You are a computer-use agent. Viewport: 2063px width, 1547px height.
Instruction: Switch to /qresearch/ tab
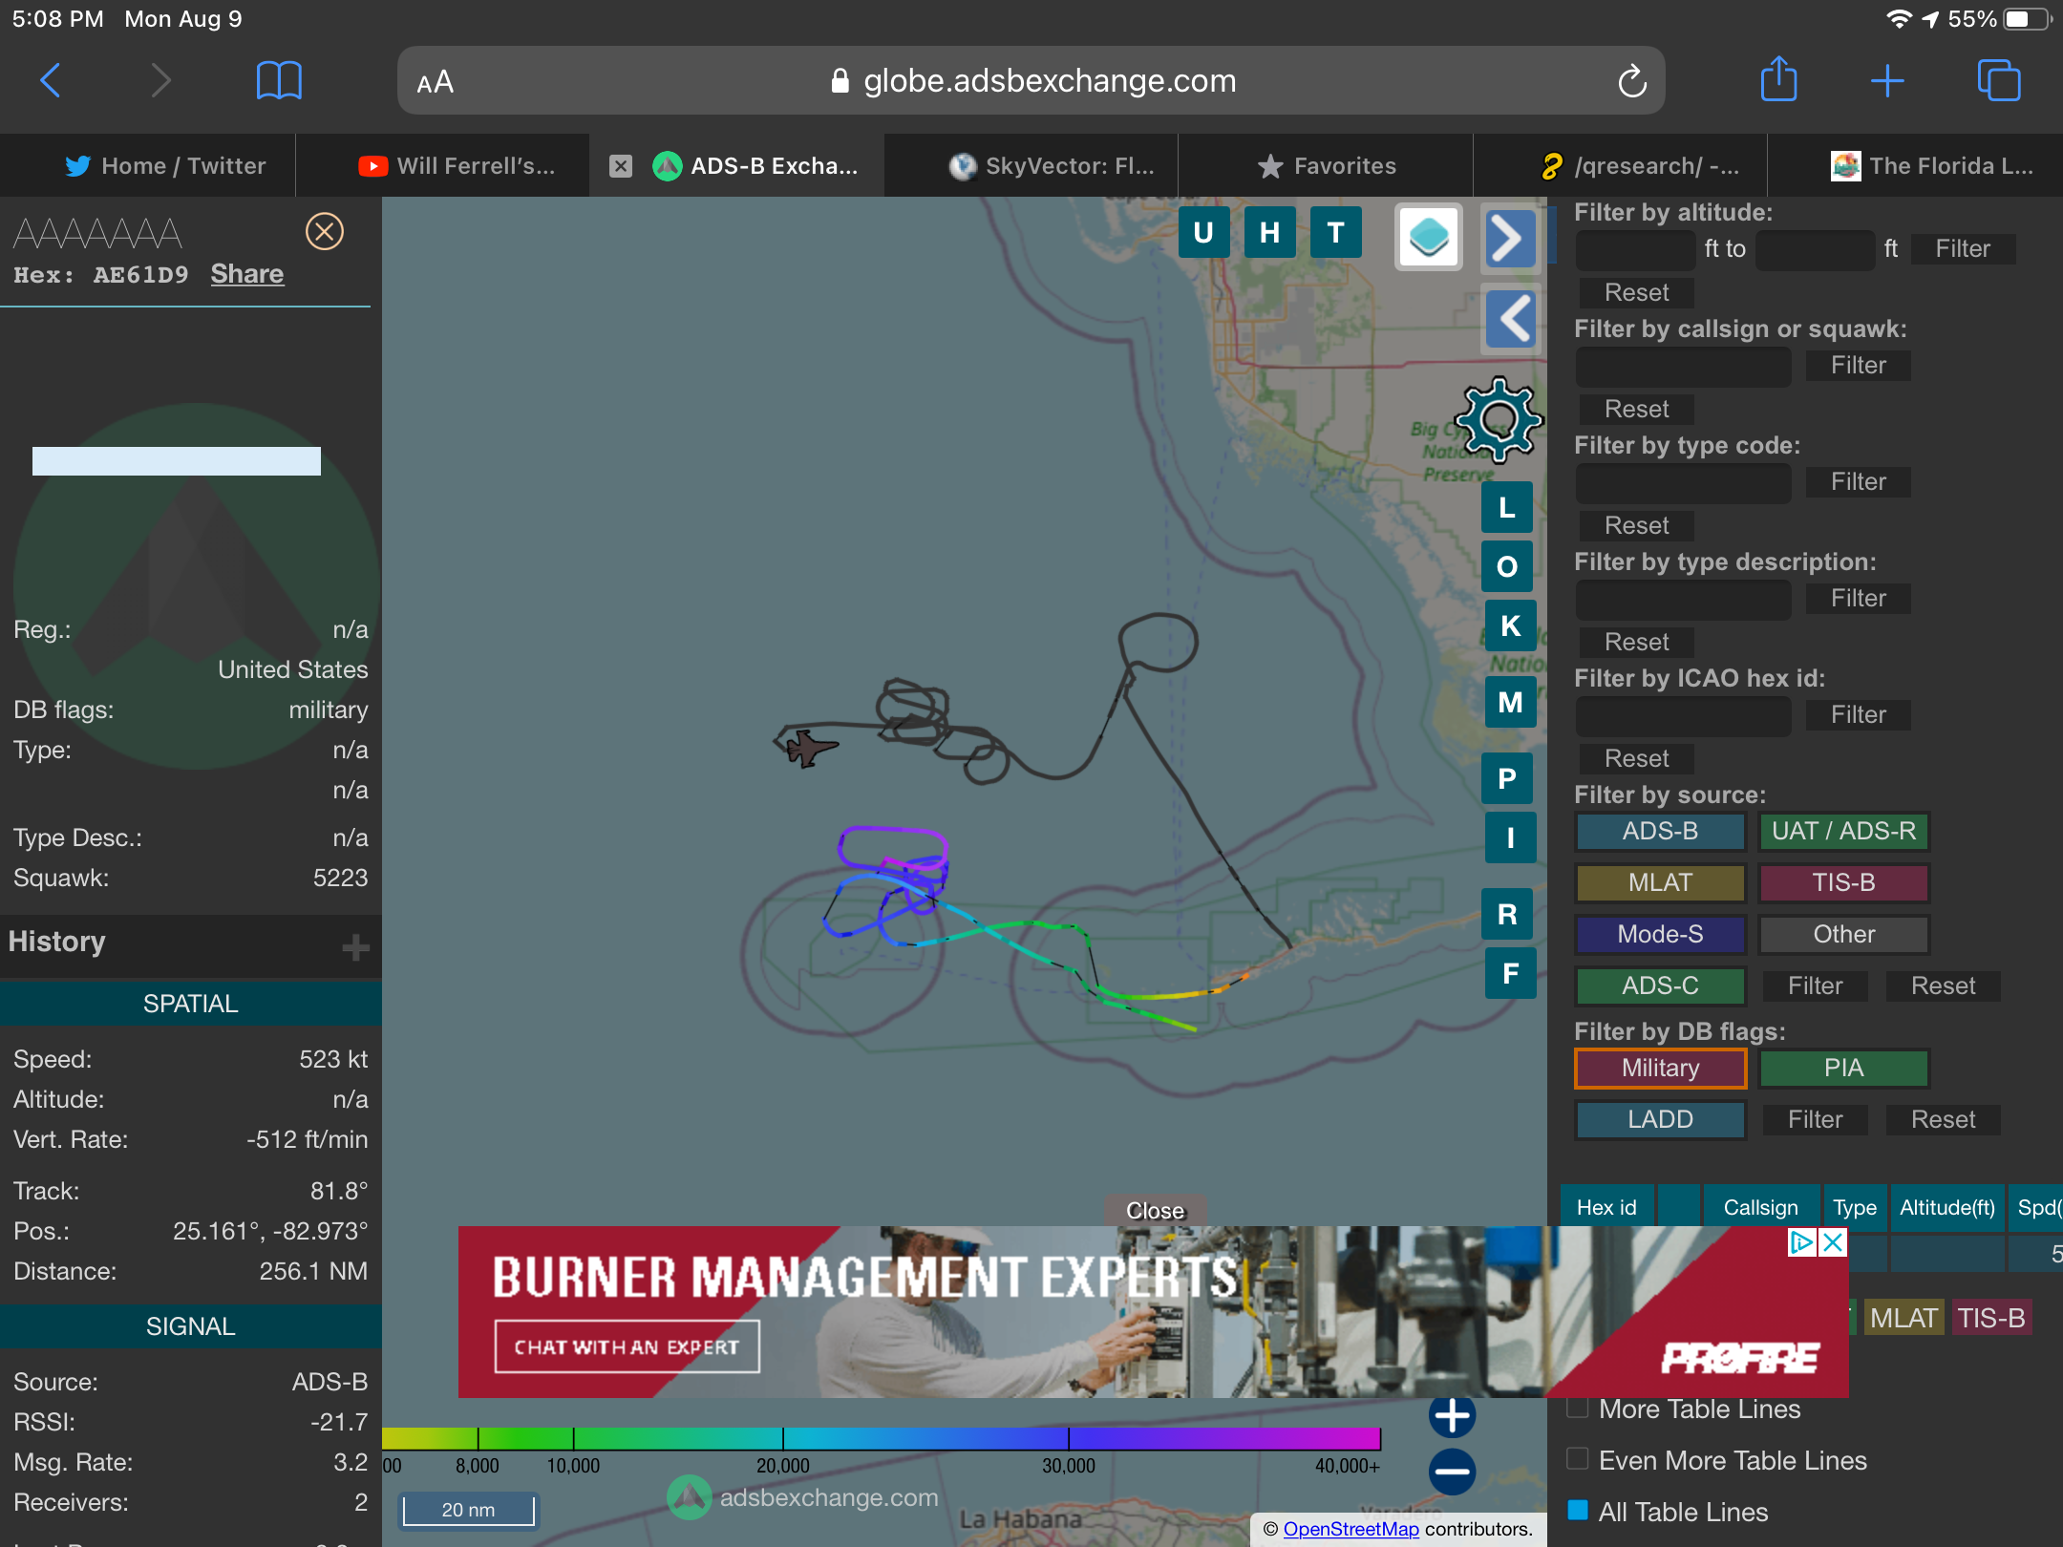[x=1640, y=166]
